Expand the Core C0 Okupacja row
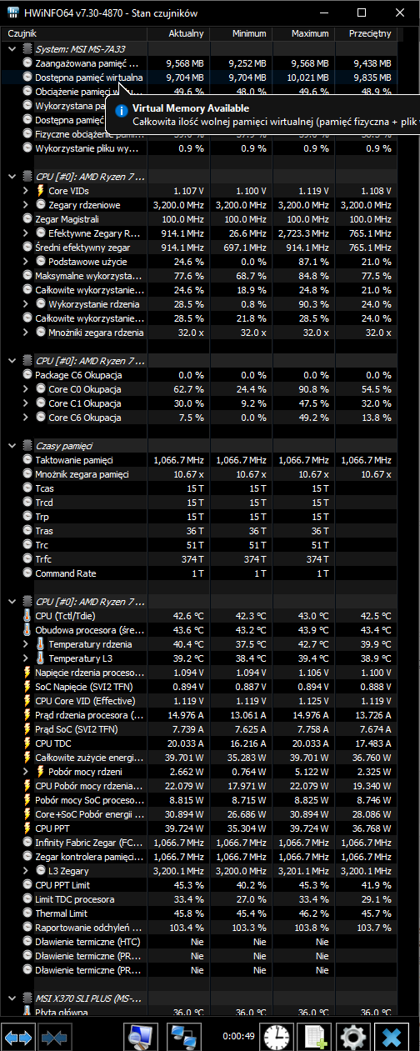The width and height of the screenshot is (420, 1051). click(x=26, y=388)
